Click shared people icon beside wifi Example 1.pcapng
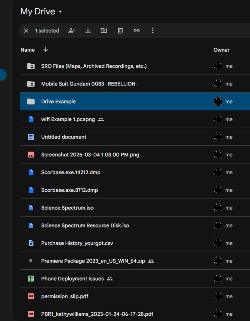This screenshot has width=250, height=321. pos(101,119)
